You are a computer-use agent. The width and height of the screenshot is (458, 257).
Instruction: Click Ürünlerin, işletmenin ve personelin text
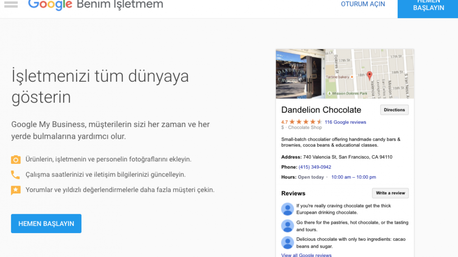click(108, 159)
